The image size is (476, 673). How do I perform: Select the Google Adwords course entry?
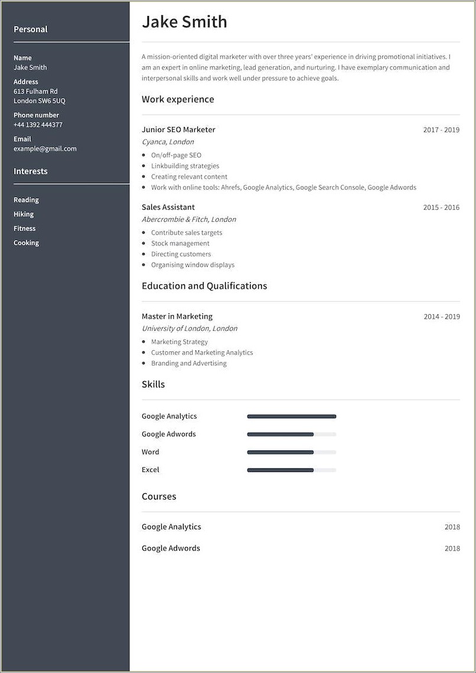[x=171, y=548]
